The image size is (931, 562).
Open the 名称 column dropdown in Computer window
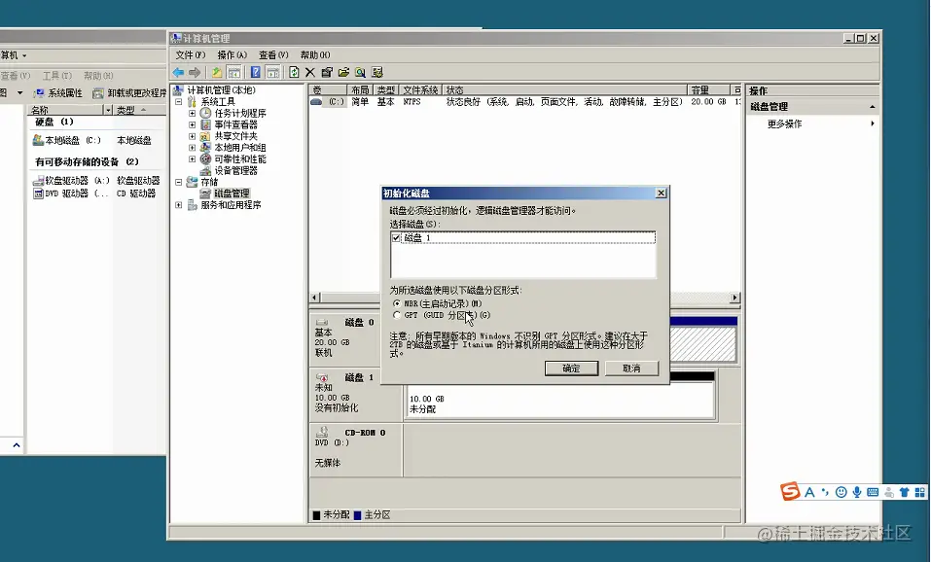tap(108, 110)
